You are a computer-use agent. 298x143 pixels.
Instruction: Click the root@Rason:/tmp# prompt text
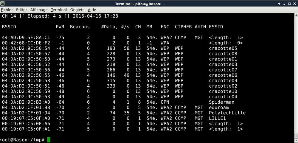[22, 140]
